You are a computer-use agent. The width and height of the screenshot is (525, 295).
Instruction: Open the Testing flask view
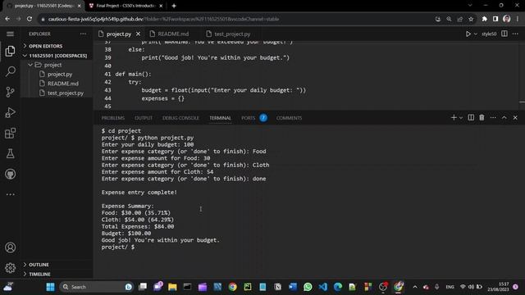pyautogui.click(x=11, y=153)
